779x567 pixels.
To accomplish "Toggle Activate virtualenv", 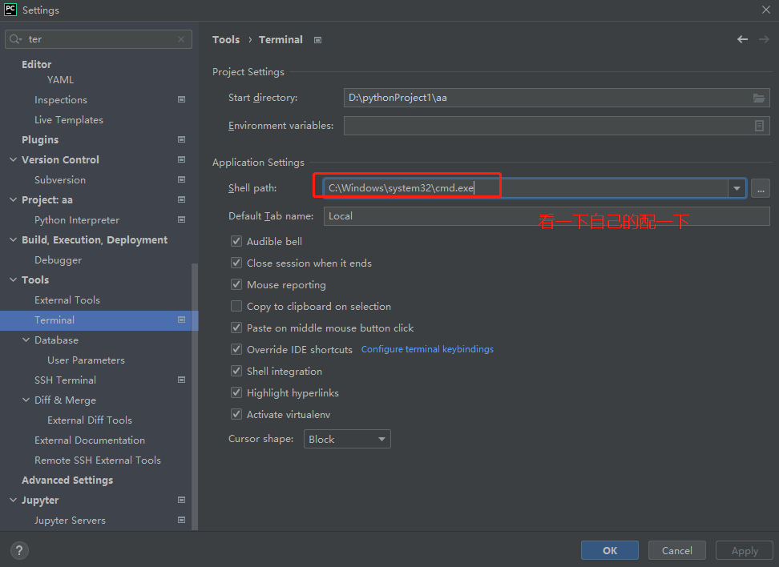I will coord(236,414).
